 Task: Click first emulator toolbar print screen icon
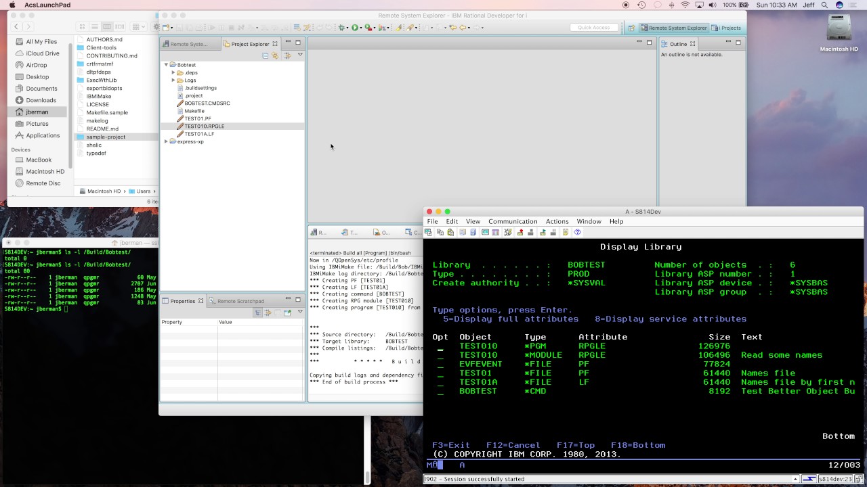[428, 232]
